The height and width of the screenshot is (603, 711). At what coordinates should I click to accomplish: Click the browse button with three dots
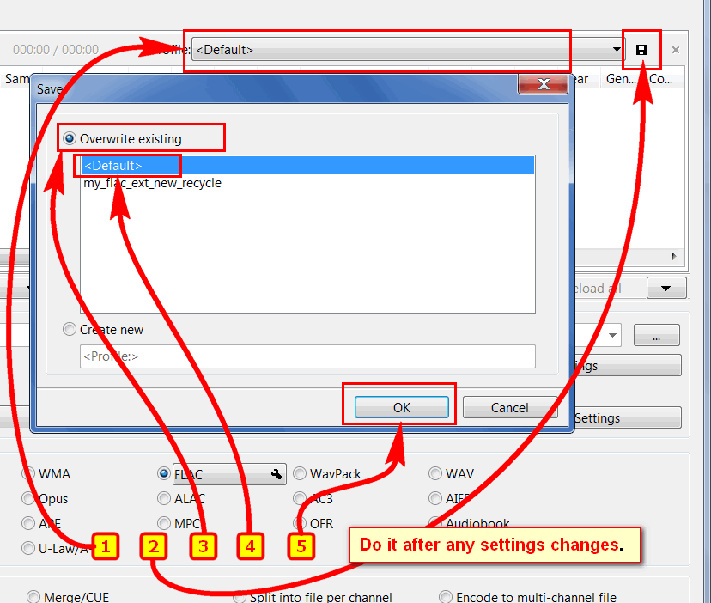pyautogui.click(x=656, y=335)
